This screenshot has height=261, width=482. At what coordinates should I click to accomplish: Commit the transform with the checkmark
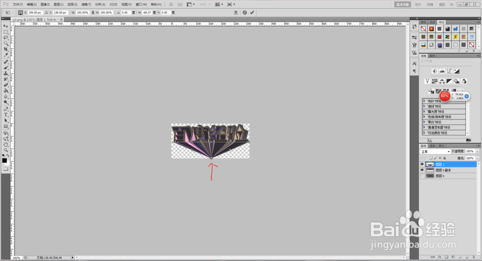point(252,13)
